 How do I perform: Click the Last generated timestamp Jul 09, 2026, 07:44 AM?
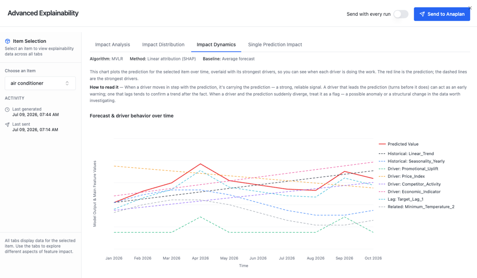tap(35, 115)
